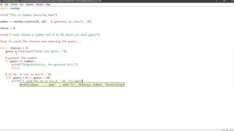Screen dimensions: 234x131
Task: Click the '#loop to count the chances' comment
Action: tap(40, 41)
